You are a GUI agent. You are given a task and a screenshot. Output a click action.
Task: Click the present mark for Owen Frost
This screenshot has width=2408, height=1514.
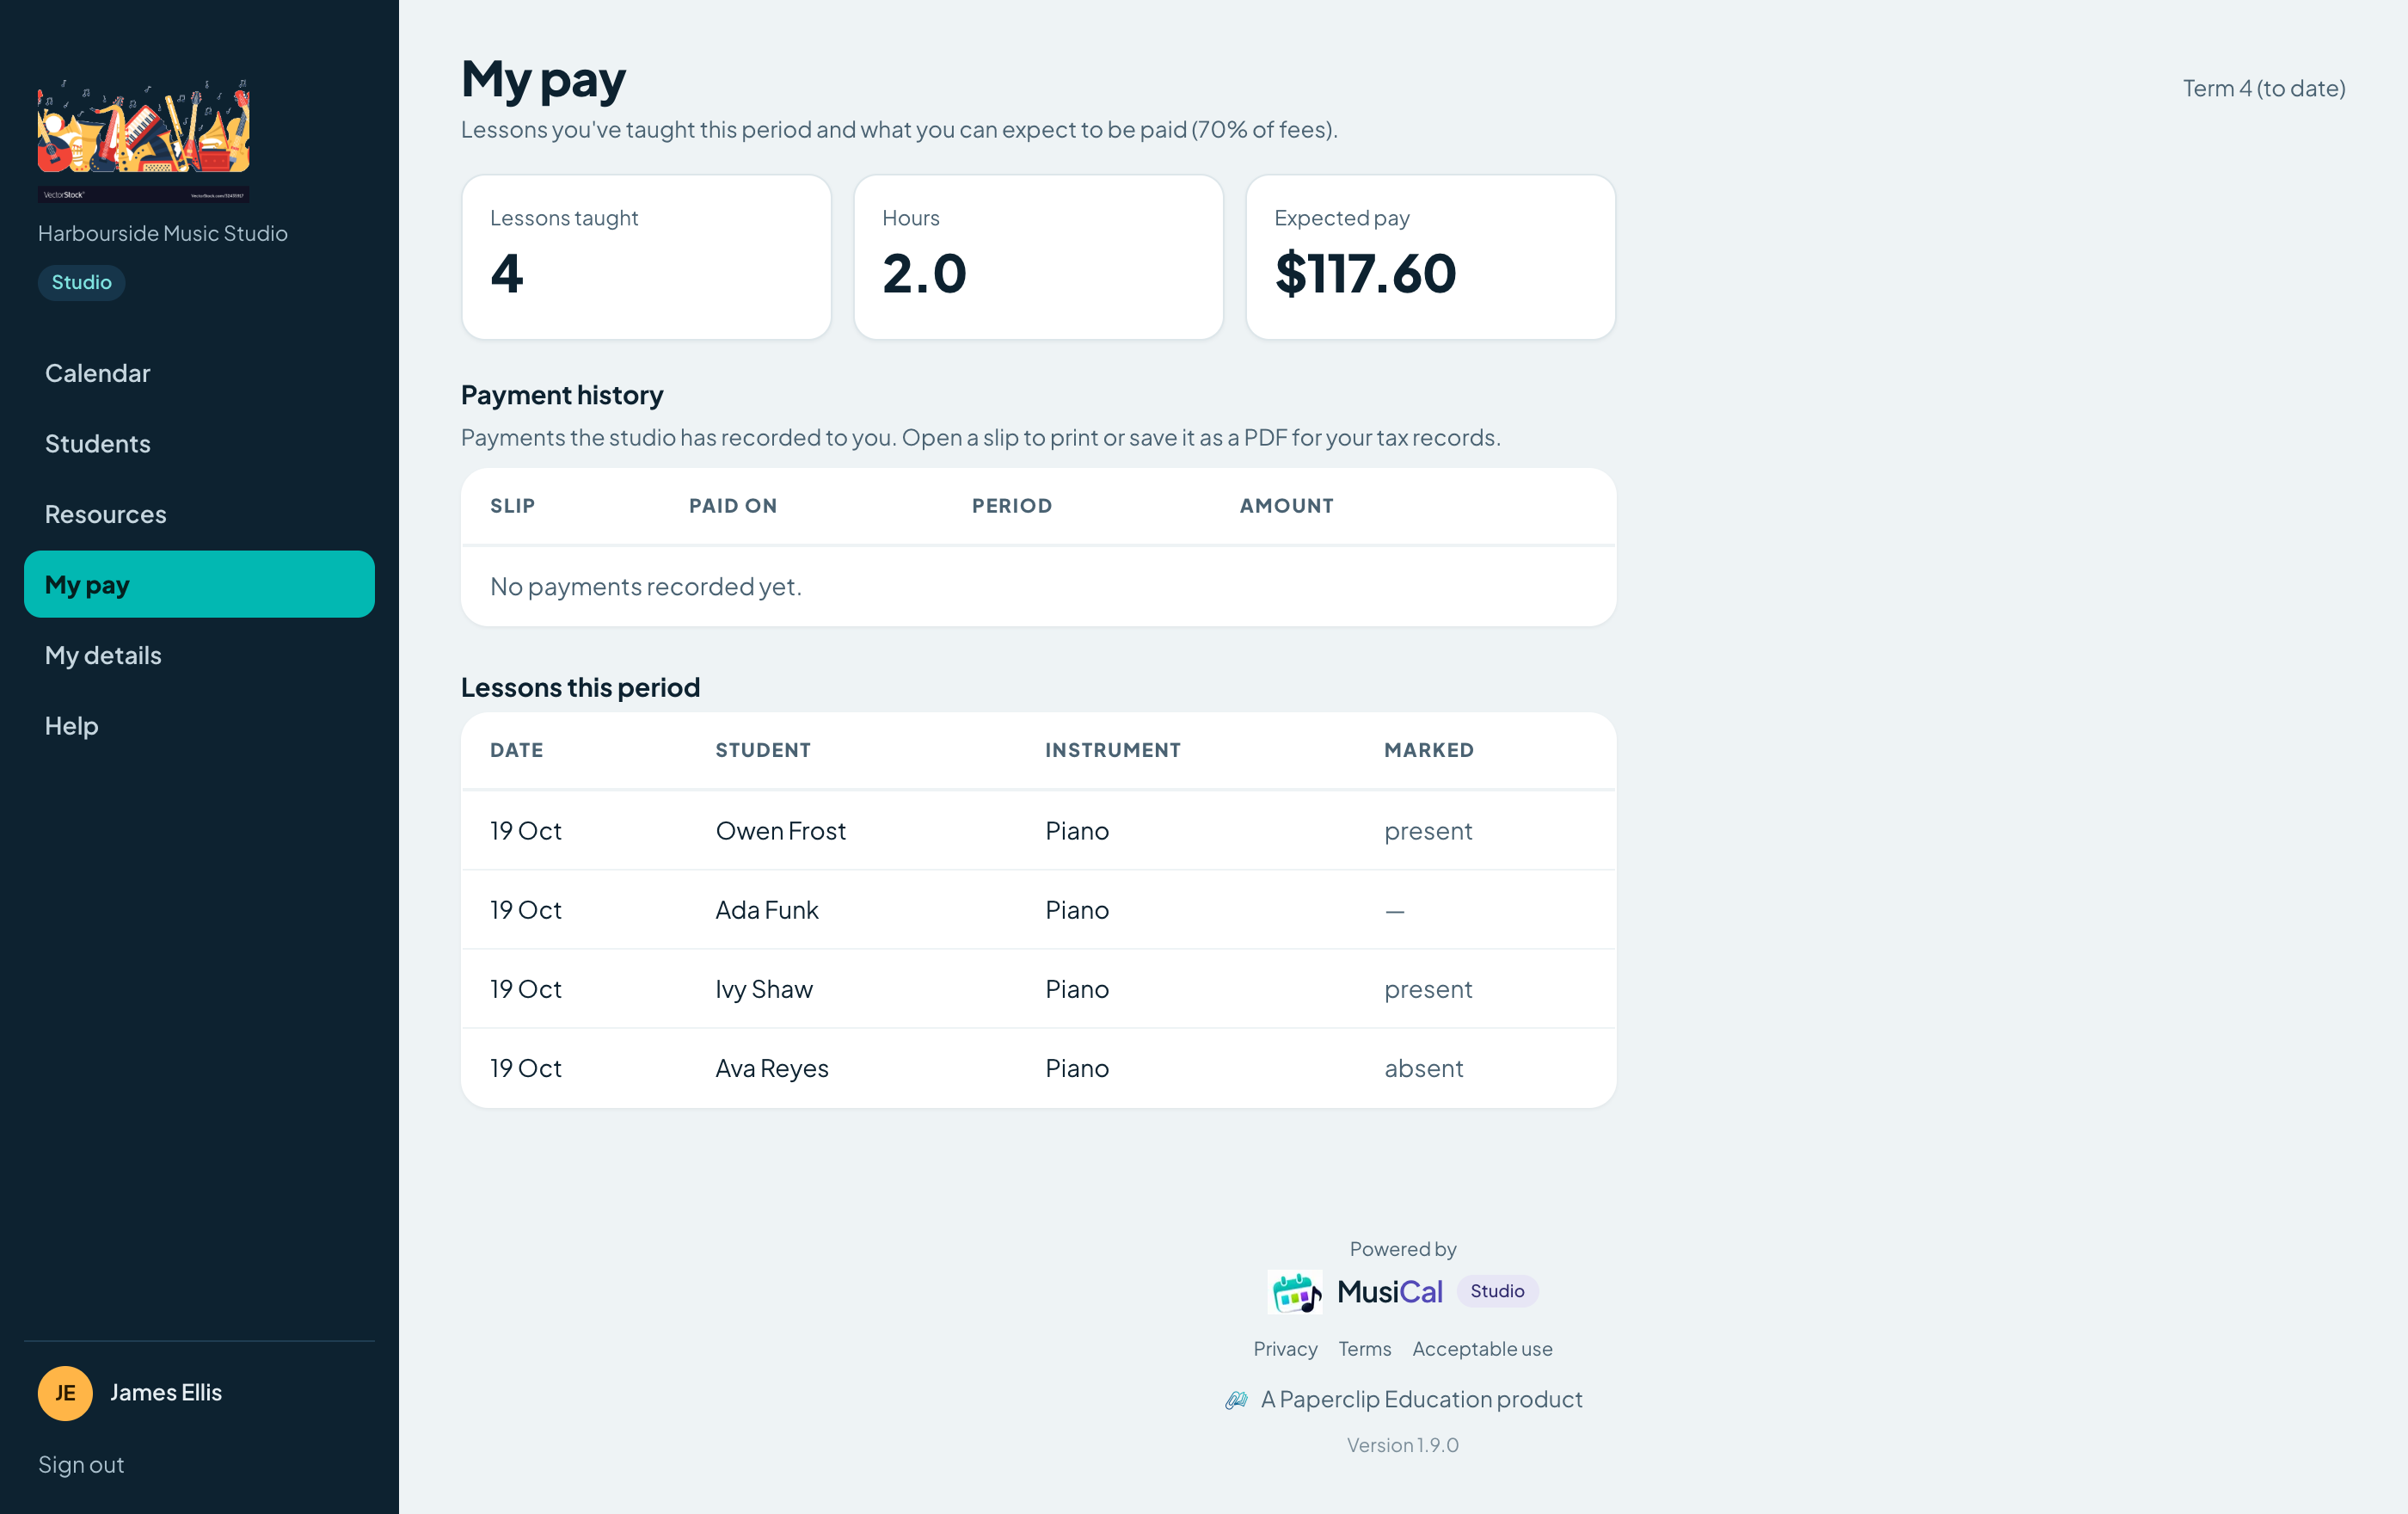tap(1428, 831)
